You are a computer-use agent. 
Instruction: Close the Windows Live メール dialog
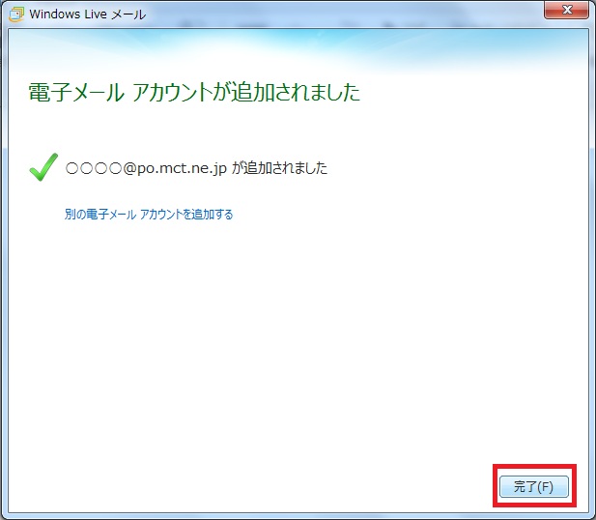pyautogui.click(x=566, y=10)
